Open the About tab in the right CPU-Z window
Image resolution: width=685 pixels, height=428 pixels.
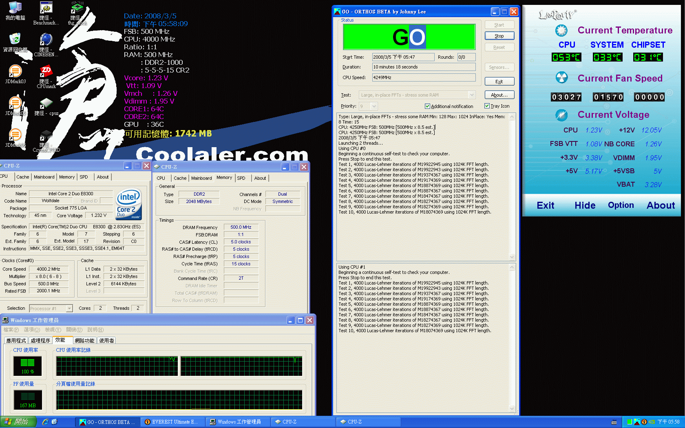(x=260, y=178)
